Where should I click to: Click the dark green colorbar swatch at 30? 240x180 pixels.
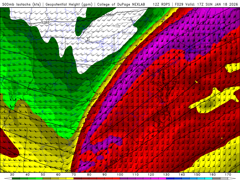click(16, 178)
